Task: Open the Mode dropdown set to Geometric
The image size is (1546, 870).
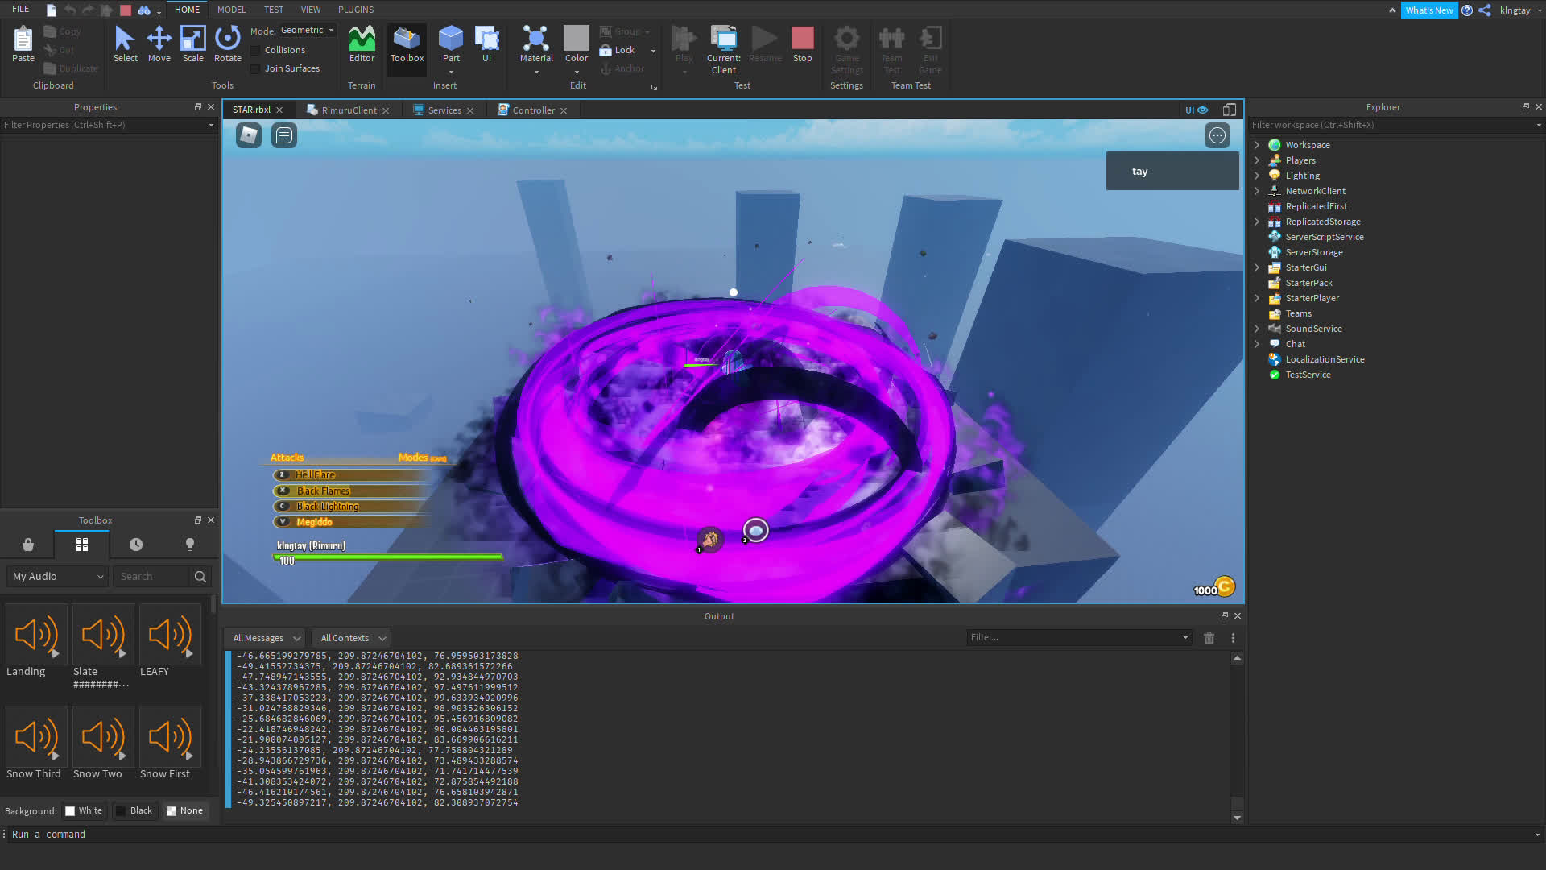Action: (x=307, y=30)
